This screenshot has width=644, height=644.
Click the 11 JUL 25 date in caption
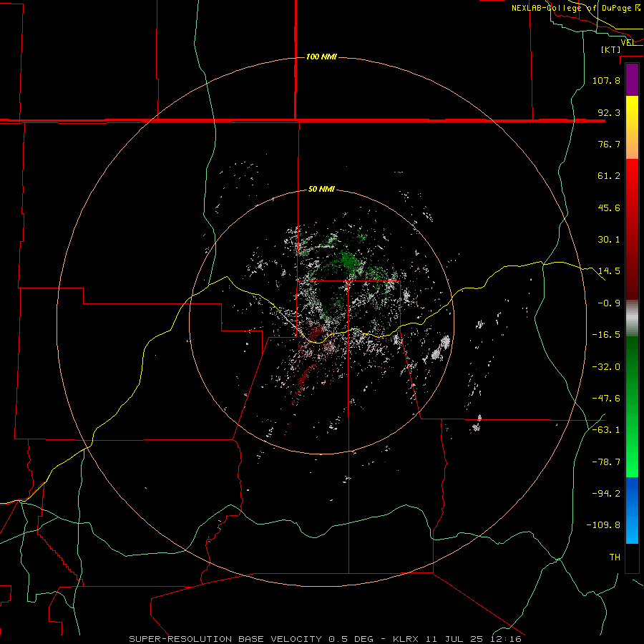coord(454,639)
